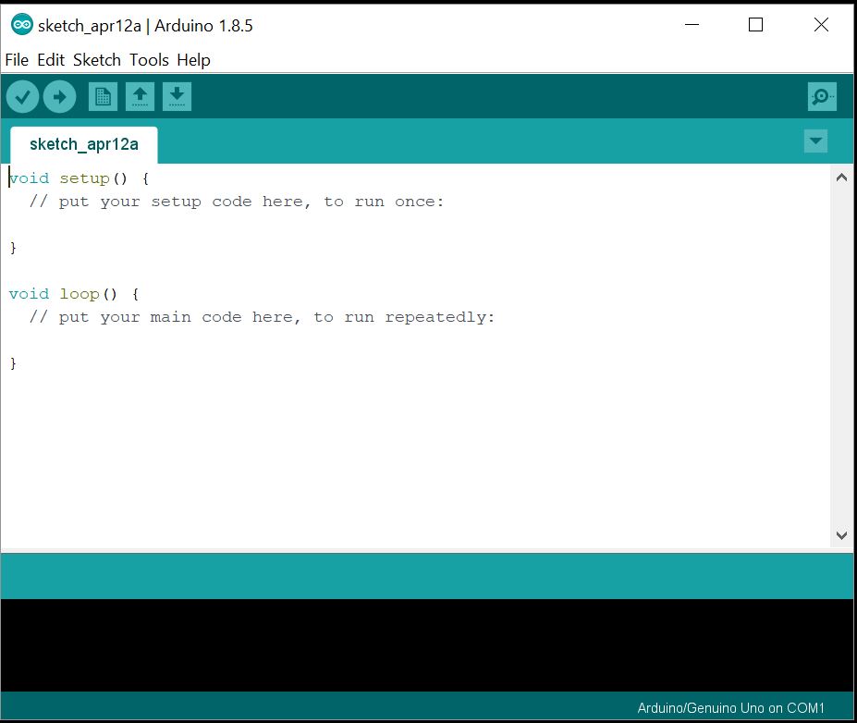The image size is (857, 723).
Task: Close the Arduino window
Action: 821,25
